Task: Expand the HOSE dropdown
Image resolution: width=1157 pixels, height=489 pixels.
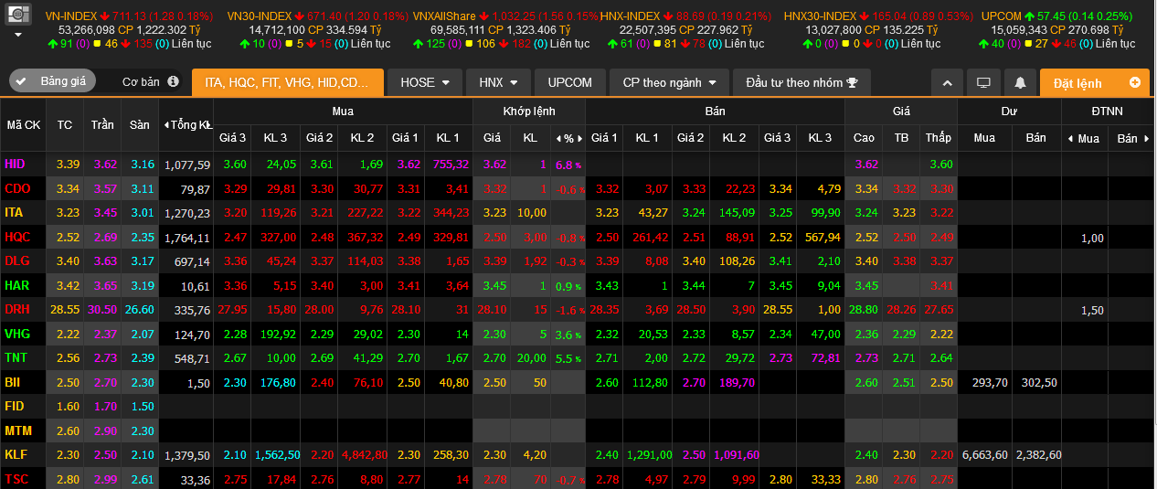Action: point(425,82)
